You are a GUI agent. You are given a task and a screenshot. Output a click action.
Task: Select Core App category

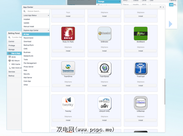(x=36, y=81)
